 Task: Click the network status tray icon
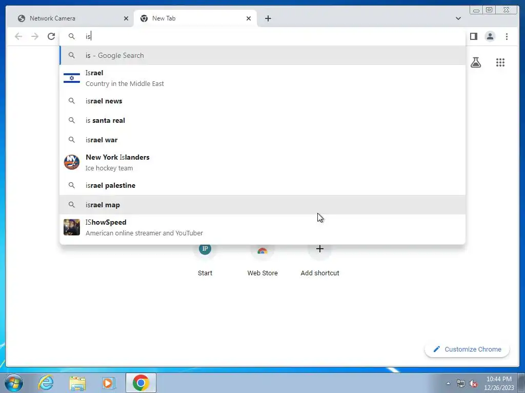click(x=461, y=383)
